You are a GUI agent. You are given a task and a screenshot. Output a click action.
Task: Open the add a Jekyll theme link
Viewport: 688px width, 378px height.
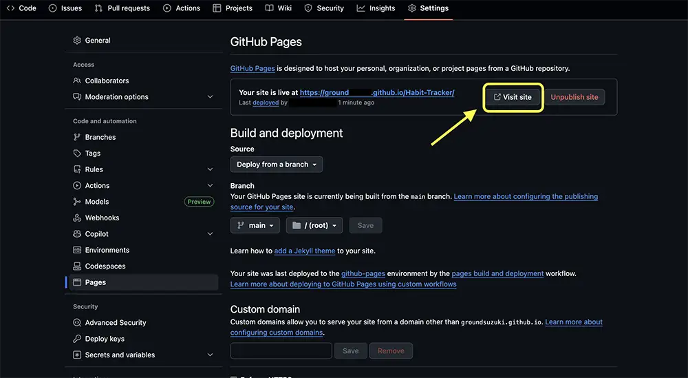pyautogui.click(x=305, y=251)
